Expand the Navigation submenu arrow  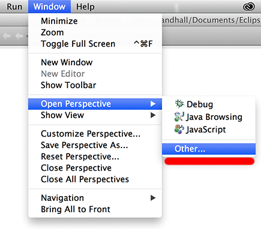(x=153, y=198)
